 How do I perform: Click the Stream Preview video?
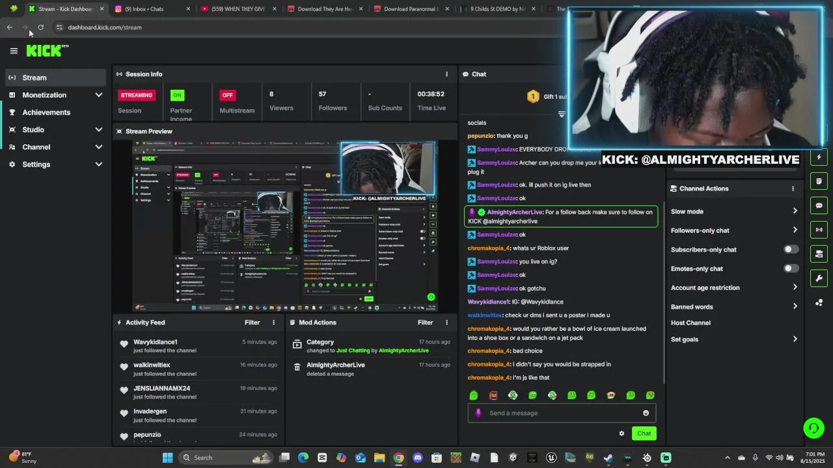(285, 226)
